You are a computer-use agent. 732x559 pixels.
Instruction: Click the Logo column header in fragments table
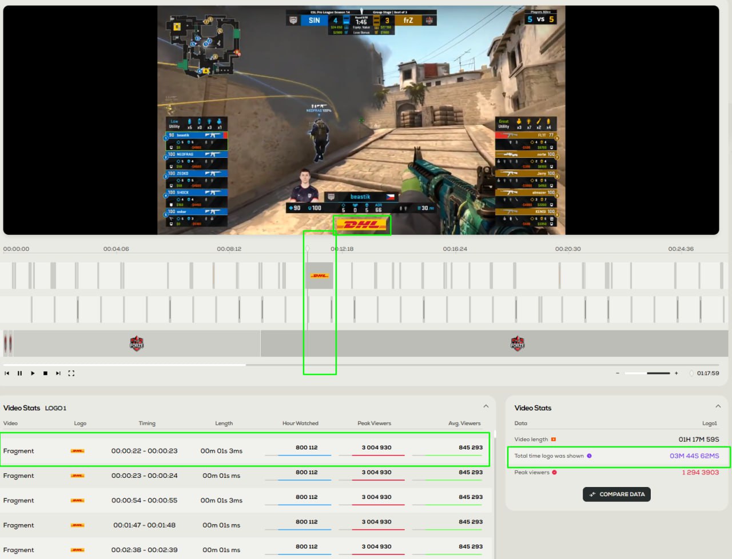click(x=80, y=424)
